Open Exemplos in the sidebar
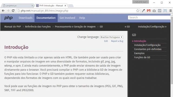The image size is (173, 97). coord(139,53)
